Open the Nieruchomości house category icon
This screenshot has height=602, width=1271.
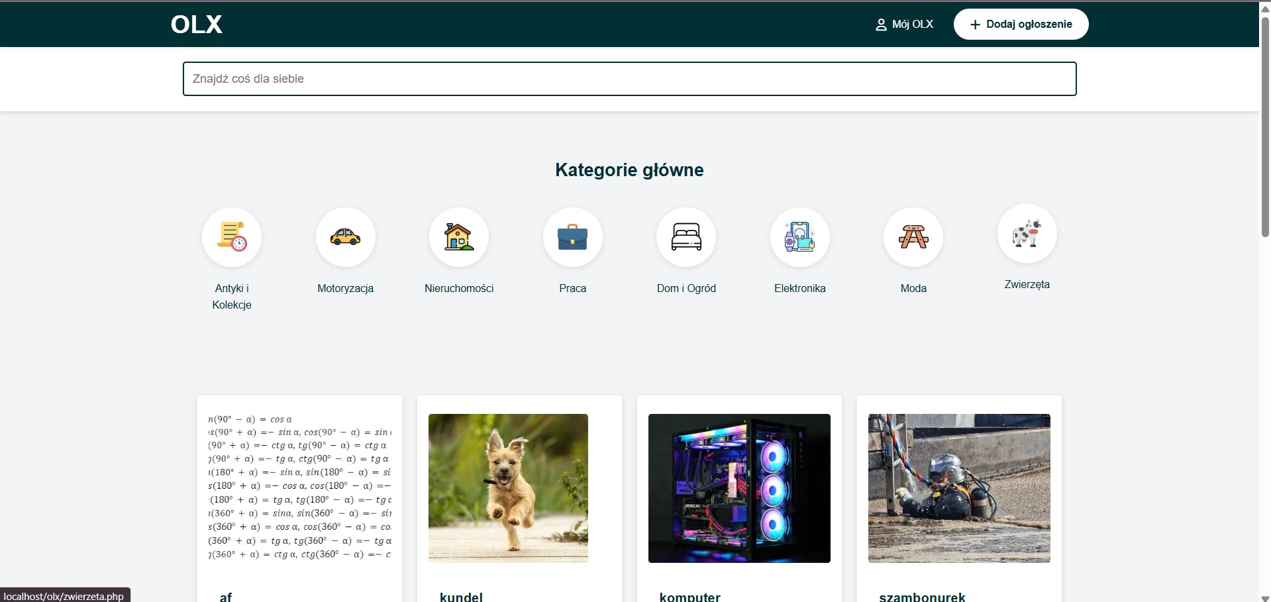tap(459, 237)
